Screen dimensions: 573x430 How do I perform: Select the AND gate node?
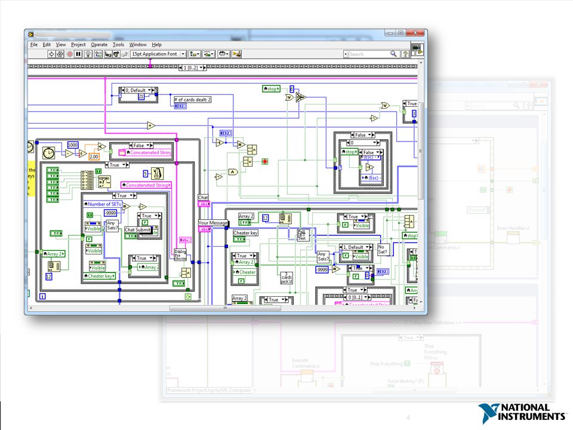click(233, 172)
